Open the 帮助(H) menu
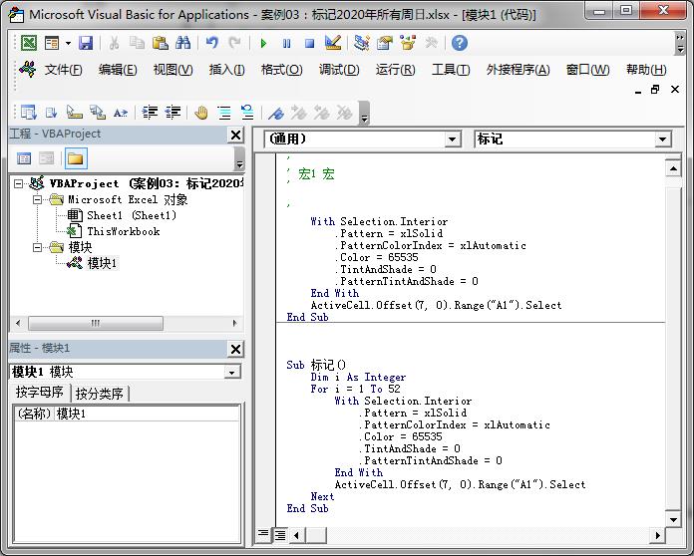 tap(646, 70)
